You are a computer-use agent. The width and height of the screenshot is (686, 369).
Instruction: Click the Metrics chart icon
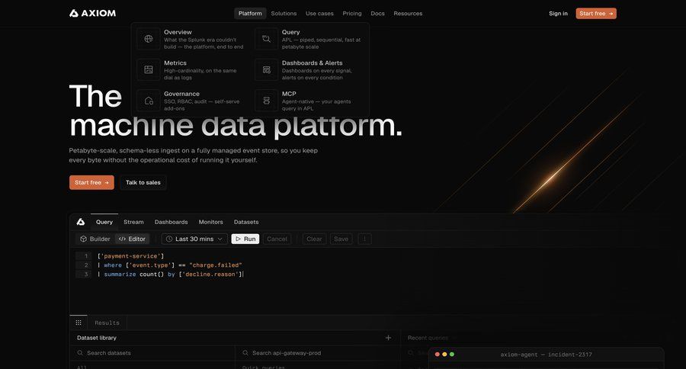pos(149,69)
